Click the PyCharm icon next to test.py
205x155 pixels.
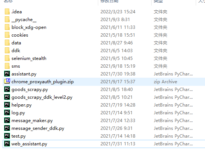[x=7, y=136]
